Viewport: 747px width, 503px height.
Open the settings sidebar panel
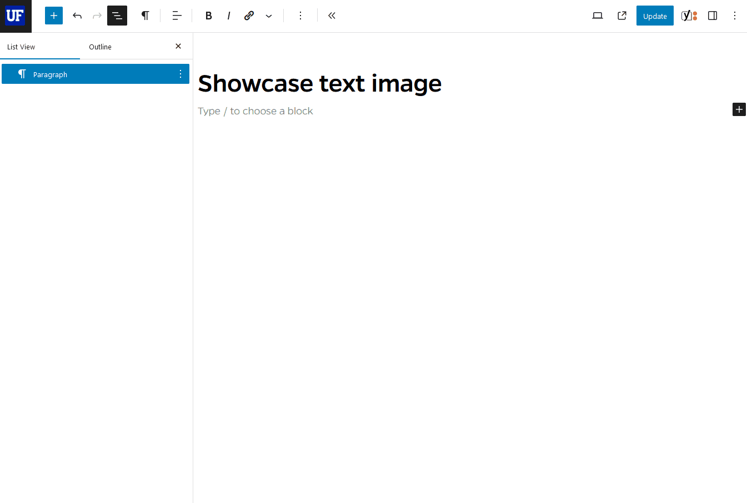713,16
